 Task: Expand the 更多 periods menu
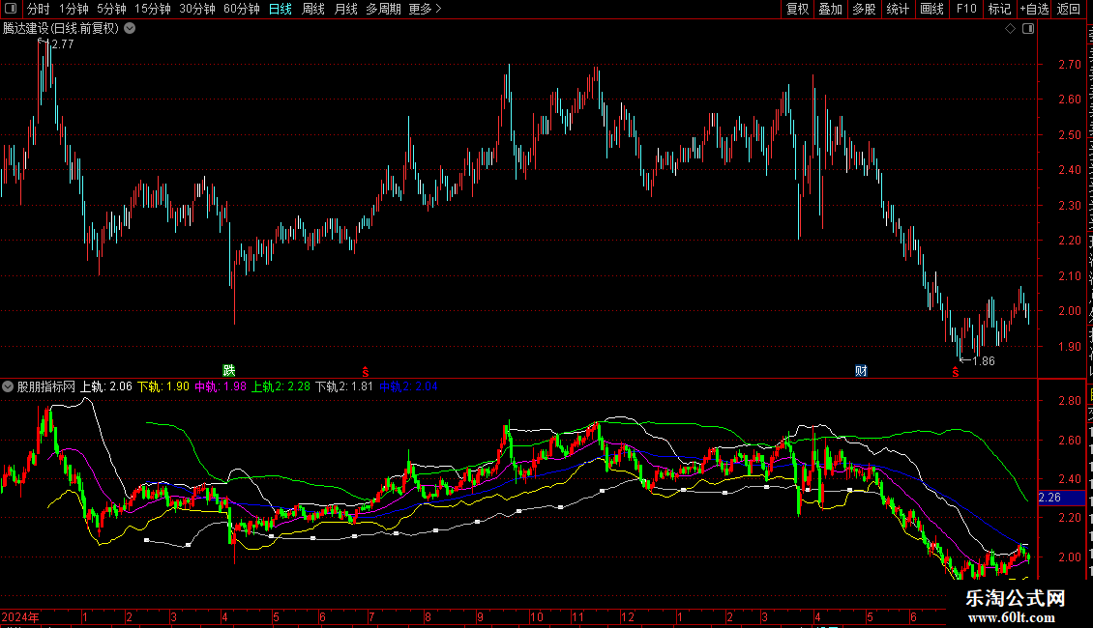point(426,9)
